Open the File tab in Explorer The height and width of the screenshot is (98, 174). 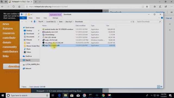23,18
